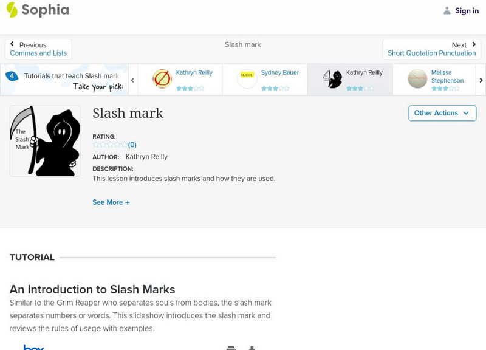
Task: Click the Slash Mark grim reaper thumbnail
Action: pos(45,140)
